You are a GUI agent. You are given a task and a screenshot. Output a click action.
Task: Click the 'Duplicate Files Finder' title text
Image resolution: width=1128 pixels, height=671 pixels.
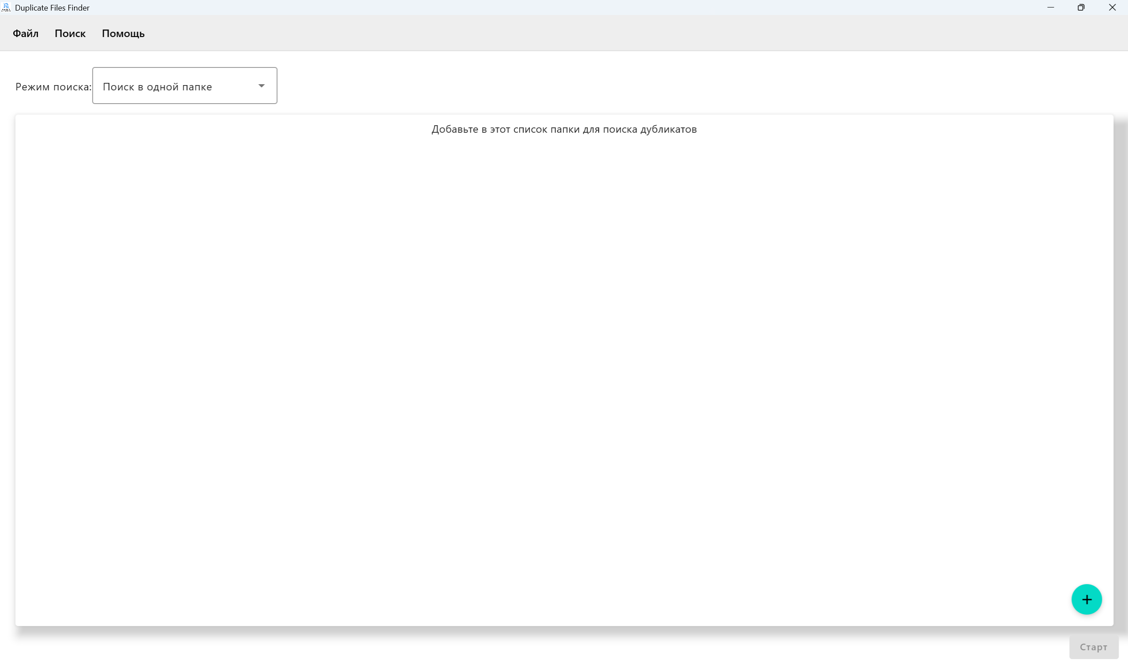click(x=52, y=7)
